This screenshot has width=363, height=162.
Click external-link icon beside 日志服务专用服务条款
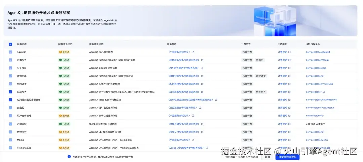[203, 92]
